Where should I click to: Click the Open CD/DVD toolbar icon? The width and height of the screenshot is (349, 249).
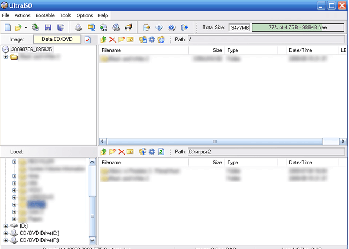[36, 27]
